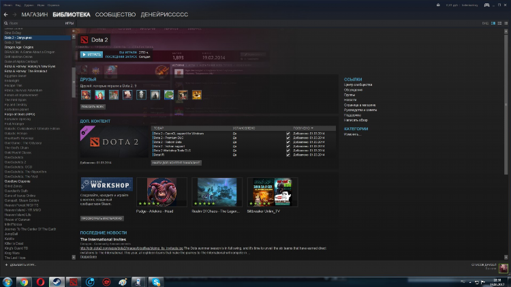Viewport: 511px width, 287px height.
Task: Open Pudge - Arkkno - Head workshop item
Action: 161,192
